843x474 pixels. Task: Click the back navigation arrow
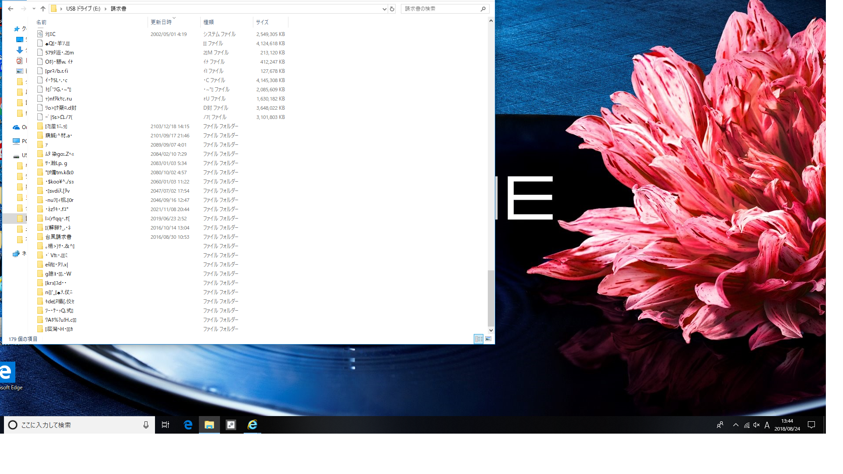coord(11,9)
